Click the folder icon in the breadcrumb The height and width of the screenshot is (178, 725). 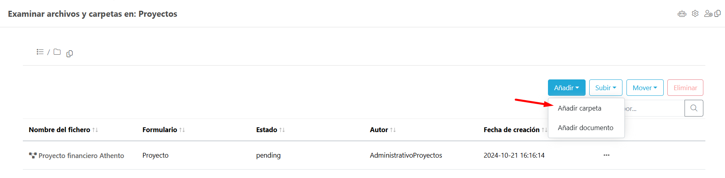coord(57,52)
